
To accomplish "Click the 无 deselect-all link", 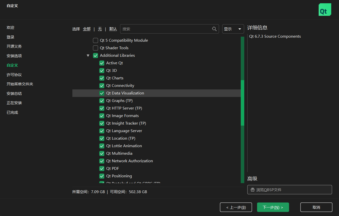I will [100, 29].
